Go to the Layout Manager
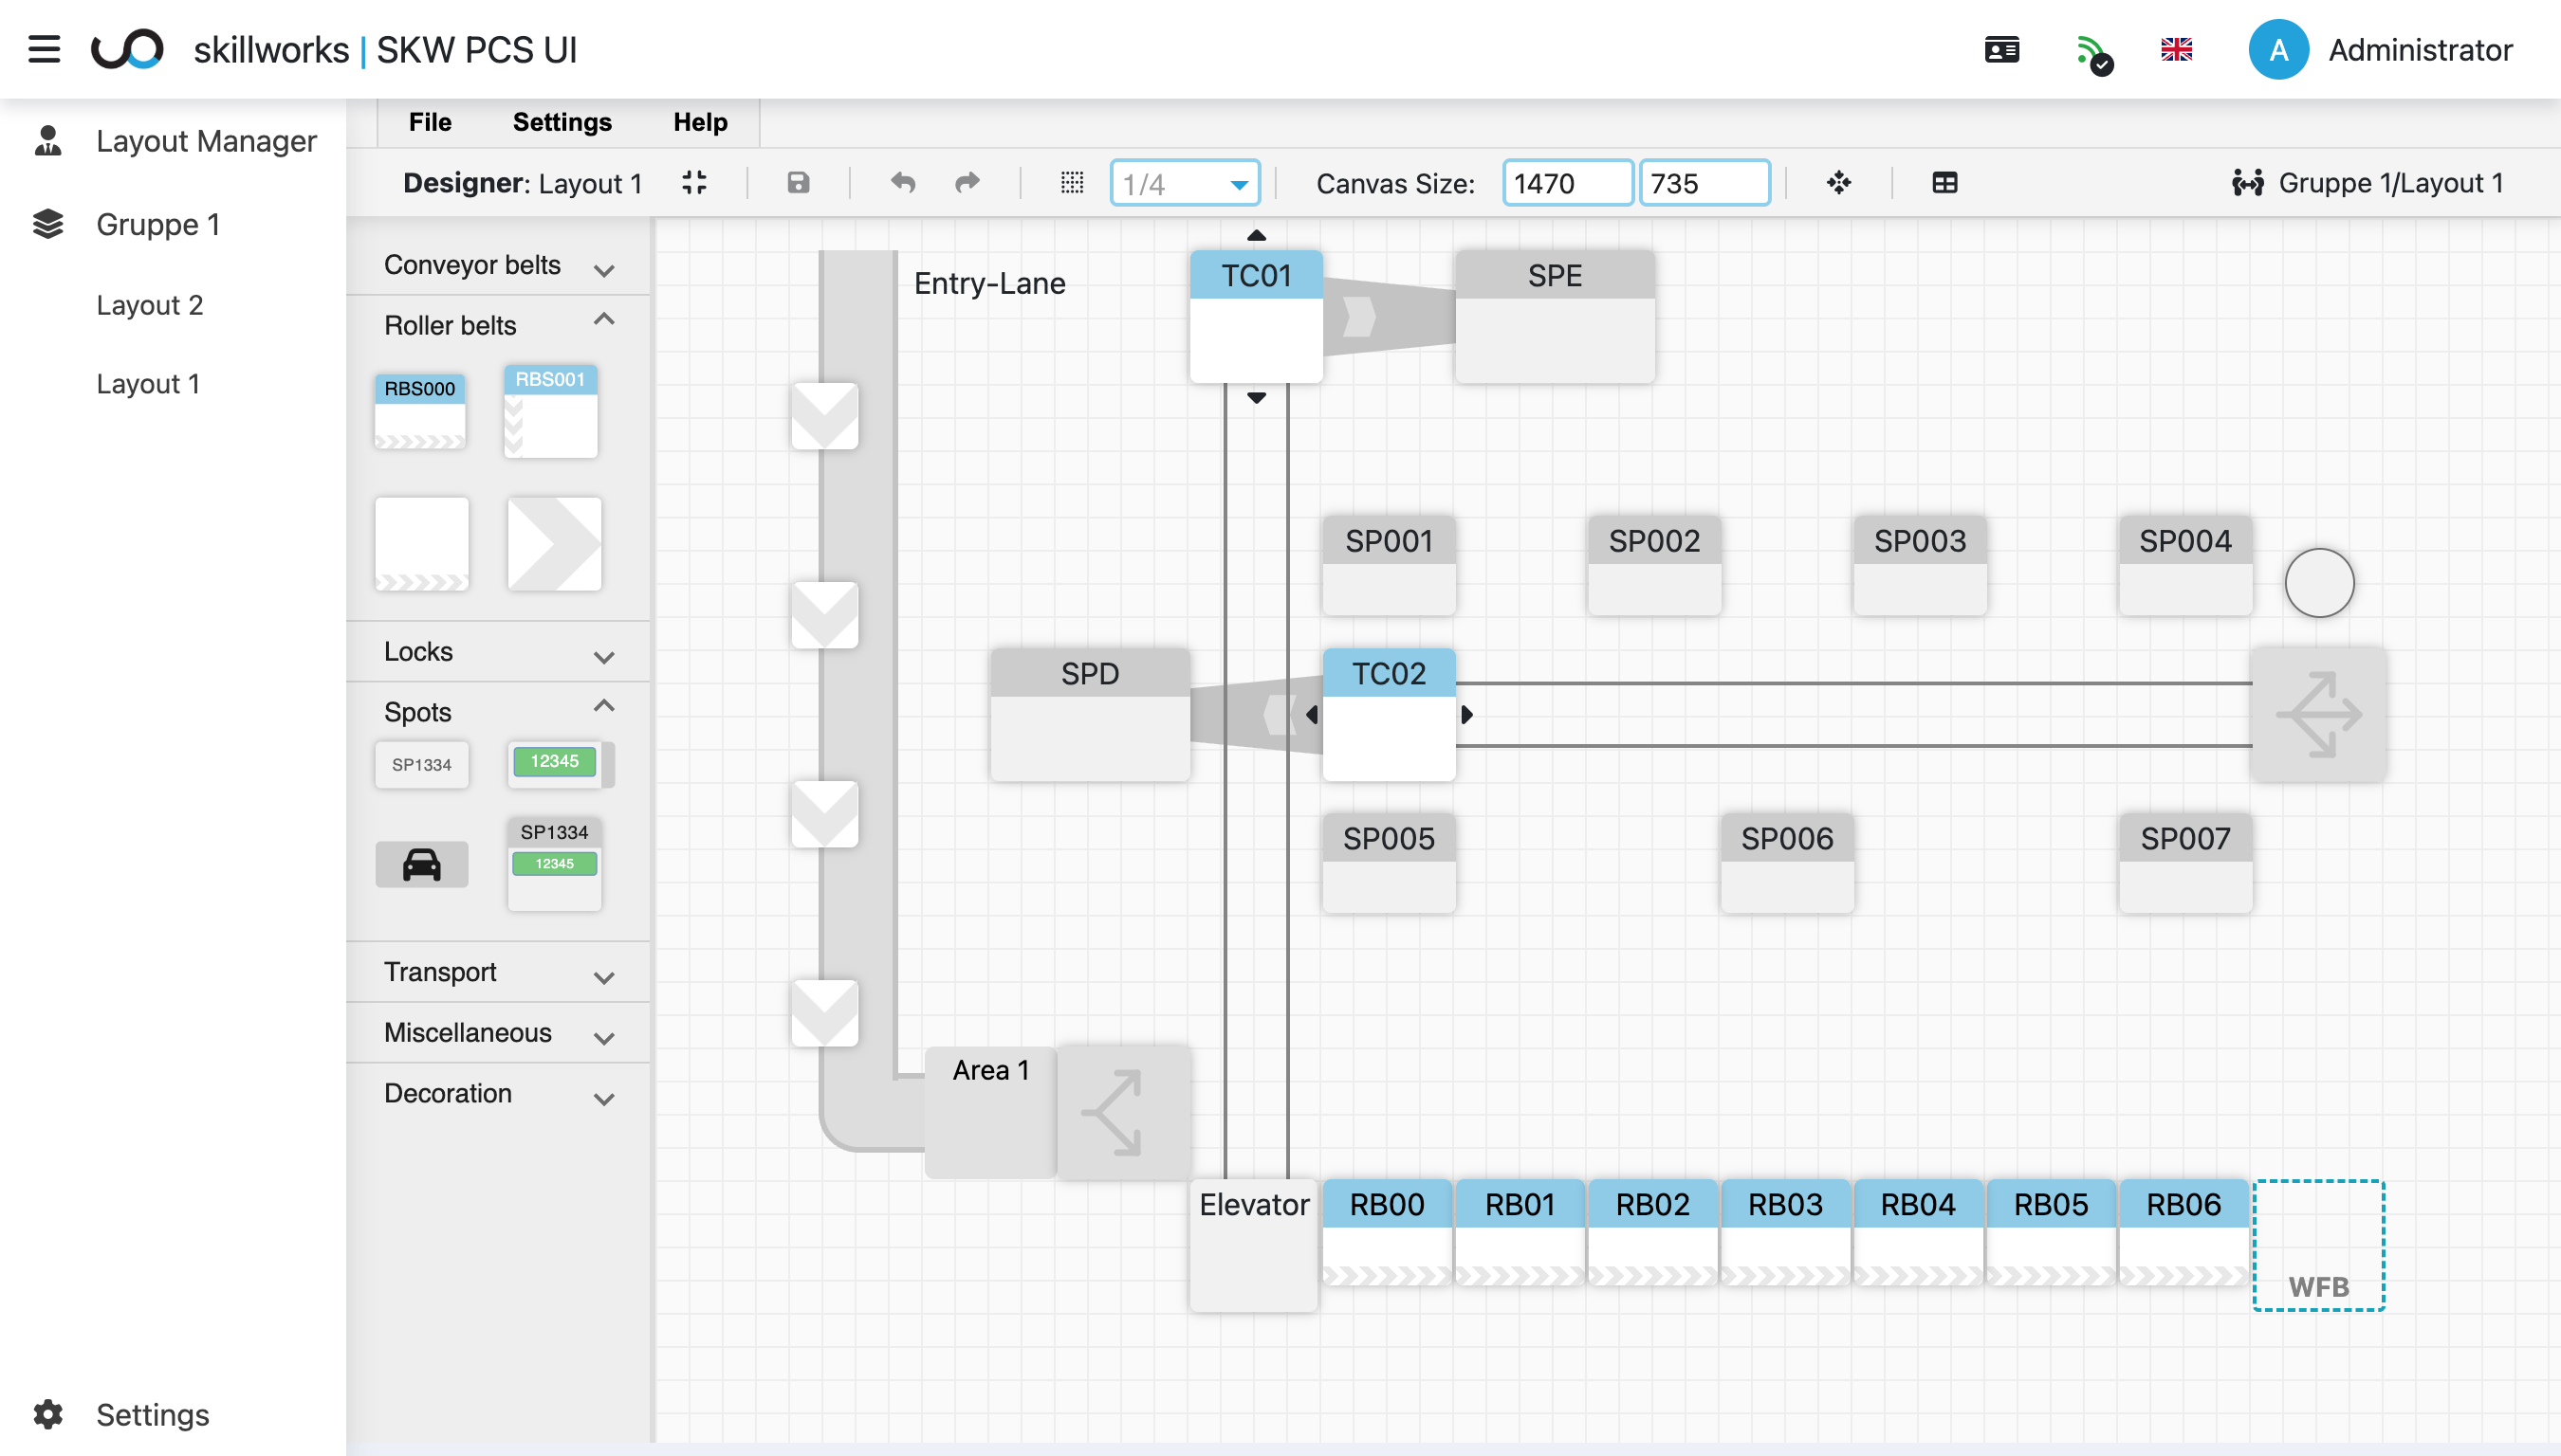This screenshot has height=1456, width=2561. 205,140
